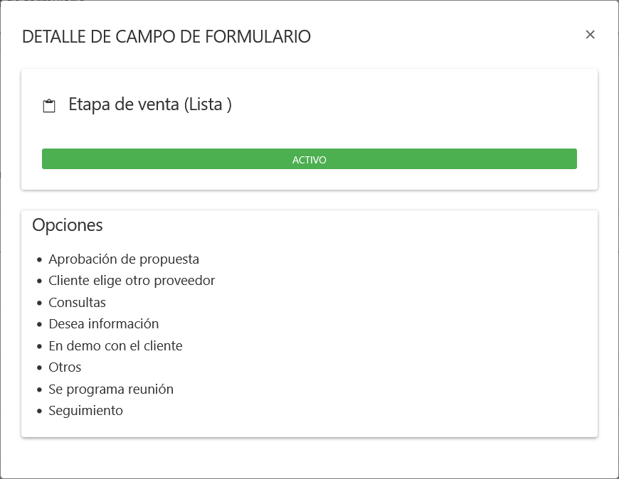Image resolution: width=619 pixels, height=479 pixels.
Task: Click the dialog title DETALLE DE CAMPO DE FORMULARIO
Action: click(166, 36)
